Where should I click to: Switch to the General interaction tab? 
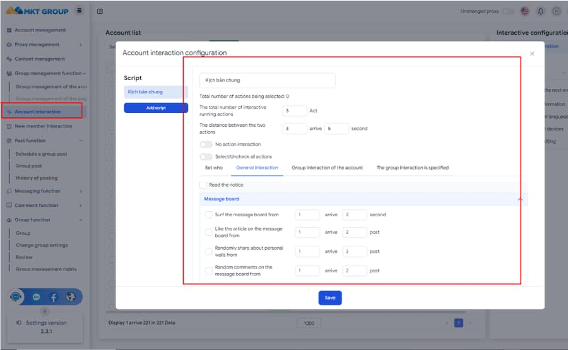[x=257, y=168]
